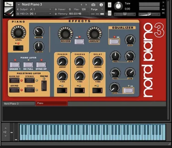Turn the Chorus Amount knob
The width and height of the screenshot is (172, 148).
(x=80, y=61)
